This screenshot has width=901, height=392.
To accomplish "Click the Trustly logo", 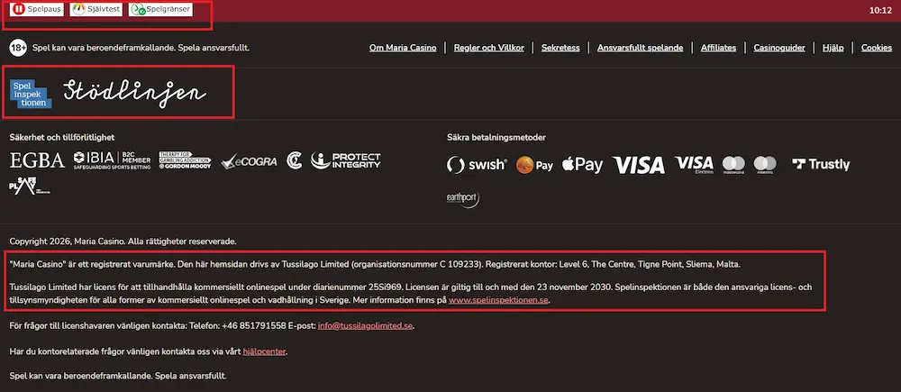I will pyautogui.click(x=821, y=164).
